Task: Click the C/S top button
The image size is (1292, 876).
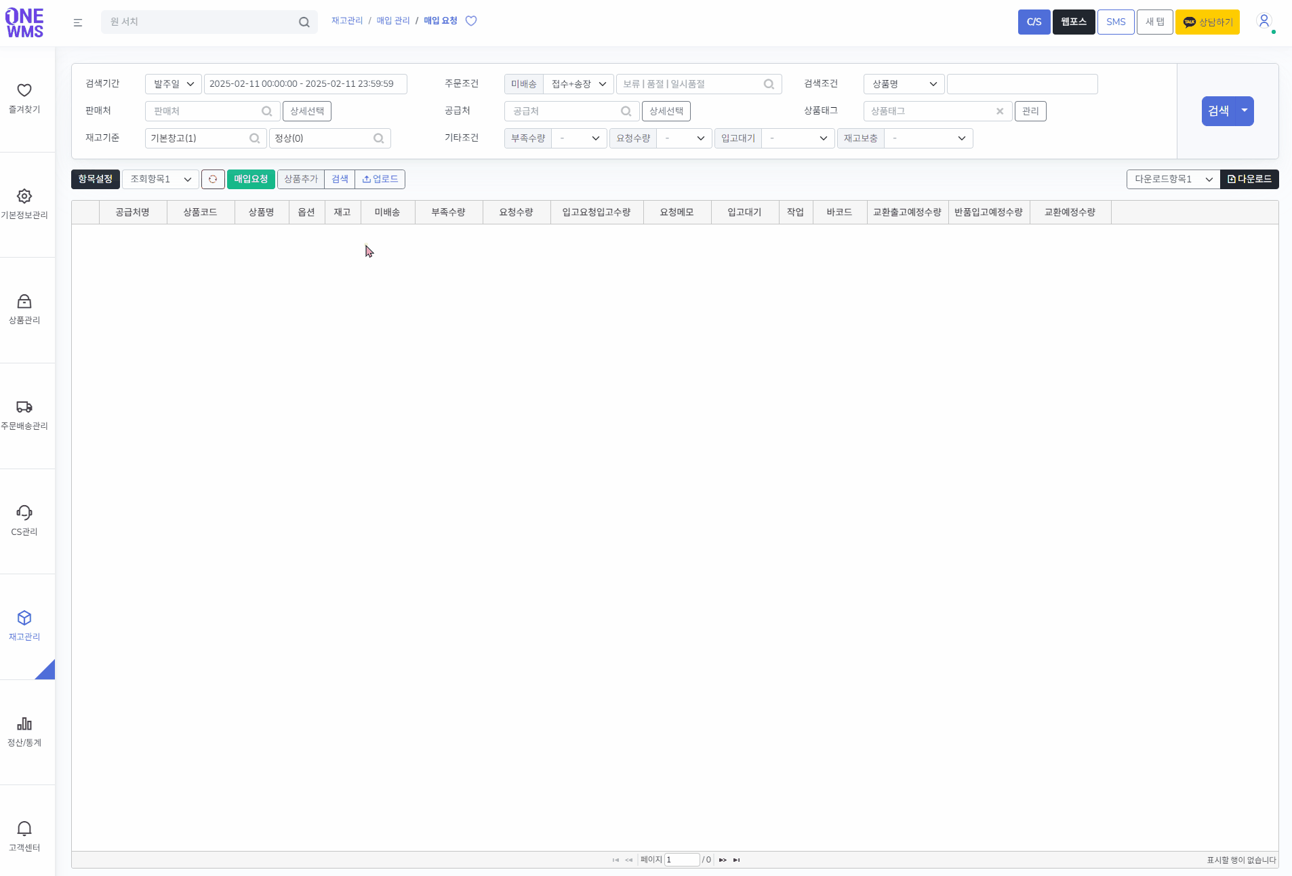Action: click(1034, 22)
